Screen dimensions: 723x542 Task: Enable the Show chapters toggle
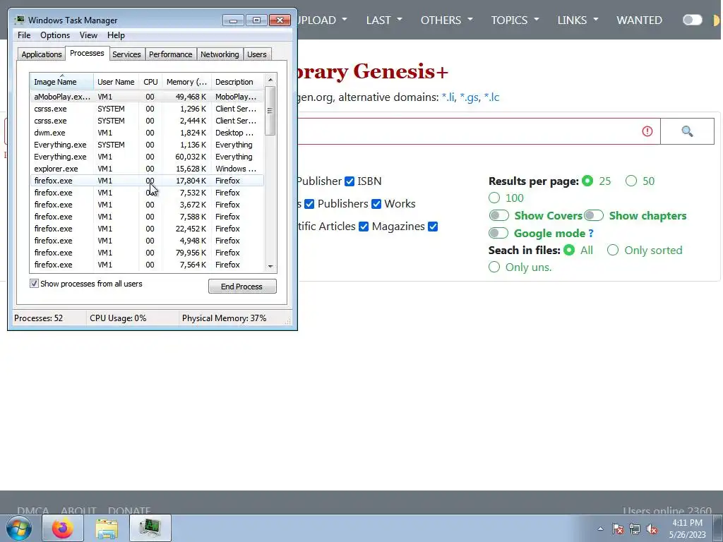coord(594,216)
